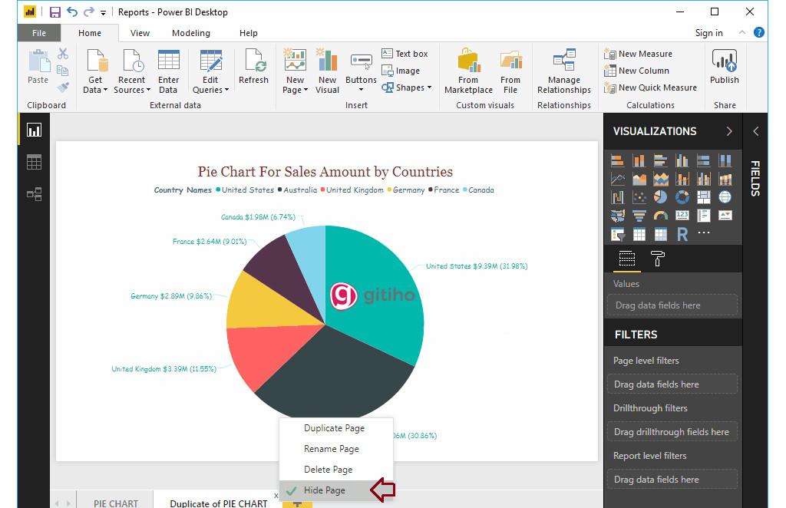Select the Gauge visualization
786x508 pixels.
661,216
